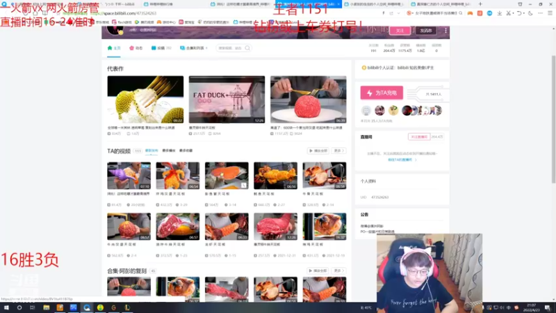The image size is (556, 313).
Task: Click the game controller icon in browser toolbar
Action: point(470,13)
